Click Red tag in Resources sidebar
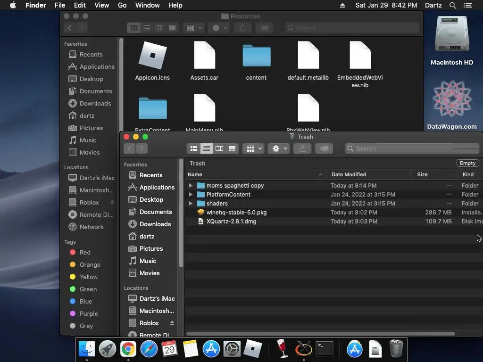 pyautogui.click(x=80, y=253)
